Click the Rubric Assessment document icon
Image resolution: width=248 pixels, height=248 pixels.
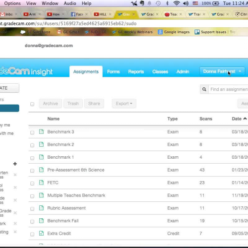tap(41, 208)
